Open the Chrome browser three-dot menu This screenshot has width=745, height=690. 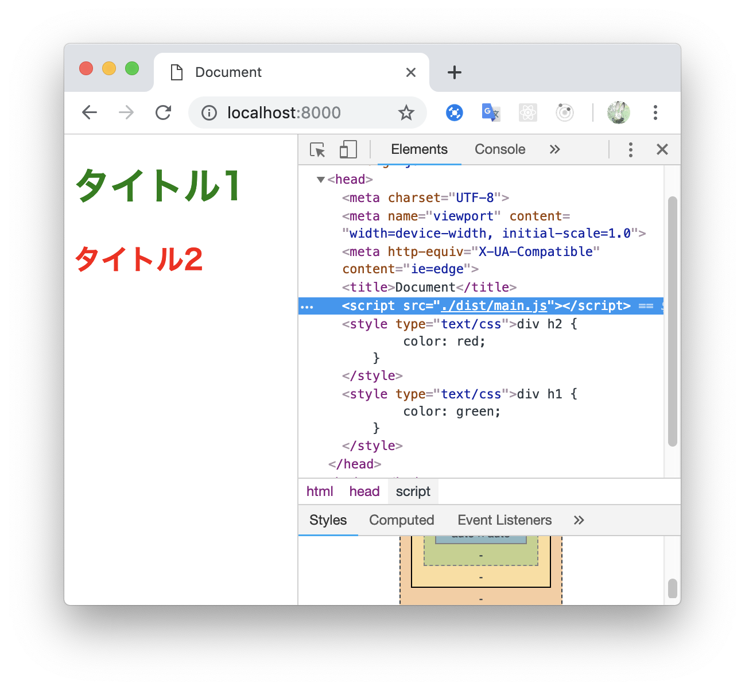click(x=655, y=113)
